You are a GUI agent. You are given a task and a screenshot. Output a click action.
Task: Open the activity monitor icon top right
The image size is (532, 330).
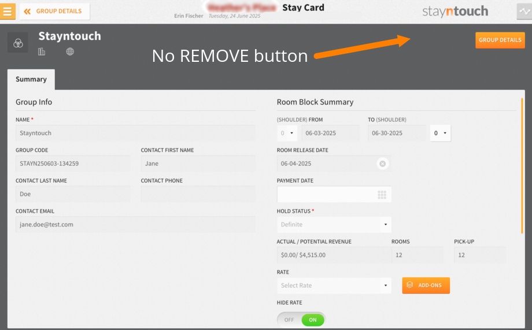point(524,11)
